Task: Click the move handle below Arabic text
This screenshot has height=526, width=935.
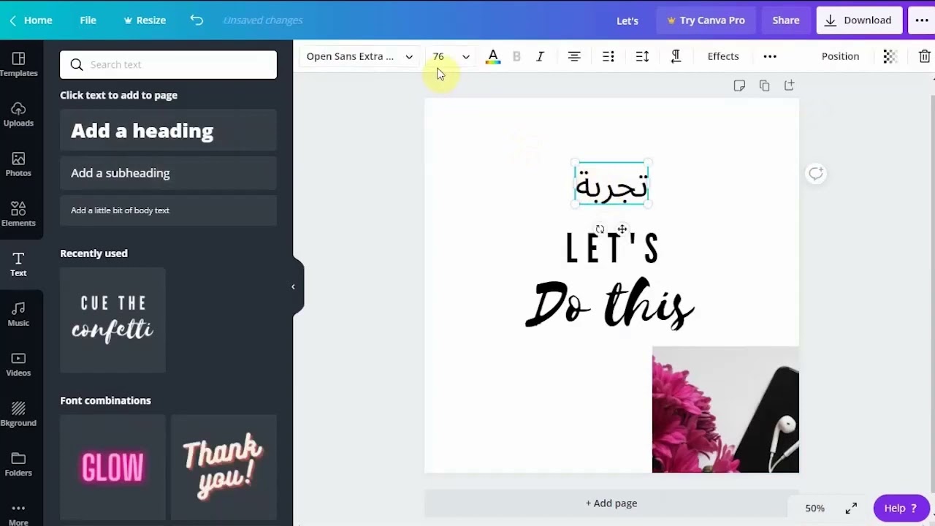Action: (622, 229)
